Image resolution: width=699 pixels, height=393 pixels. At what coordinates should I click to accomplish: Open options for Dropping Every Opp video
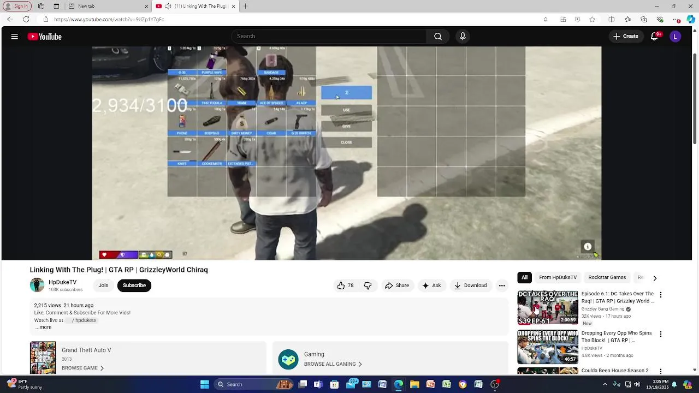pyautogui.click(x=661, y=334)
